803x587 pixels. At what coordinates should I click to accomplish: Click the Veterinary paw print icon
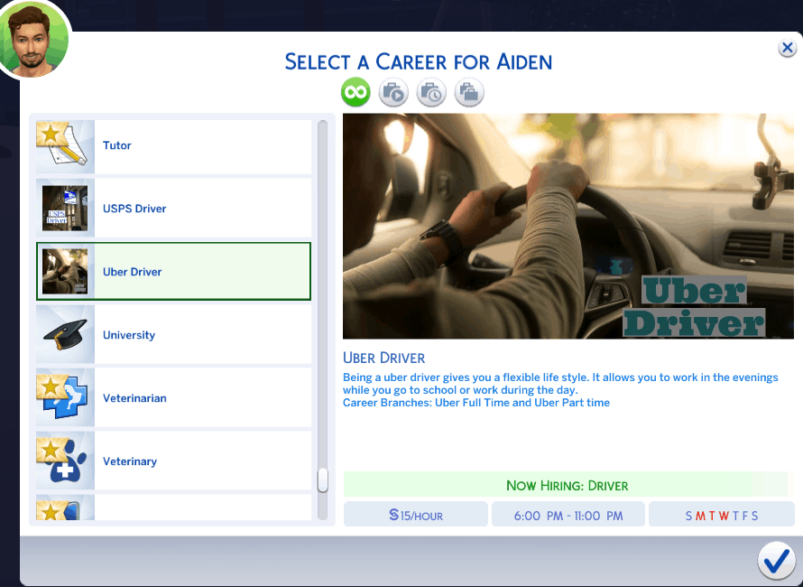coord(65,461)
